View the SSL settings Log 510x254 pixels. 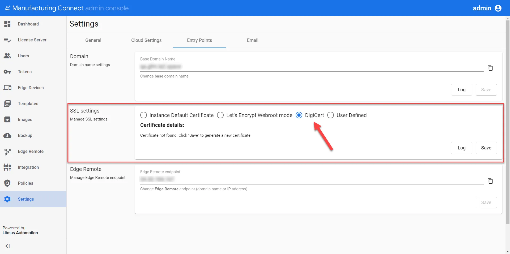pyautogui.click(x=462, y=148)
